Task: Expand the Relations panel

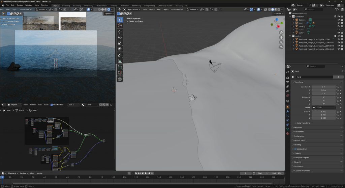Action: (298, 127)
